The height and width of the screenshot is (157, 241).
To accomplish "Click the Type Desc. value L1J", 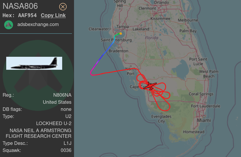I will pyautogui.click(x=68, y=143).
